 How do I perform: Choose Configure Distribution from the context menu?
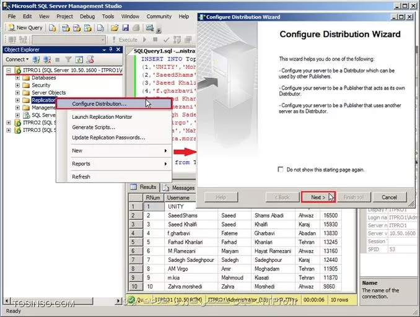(x=114, y=104)
